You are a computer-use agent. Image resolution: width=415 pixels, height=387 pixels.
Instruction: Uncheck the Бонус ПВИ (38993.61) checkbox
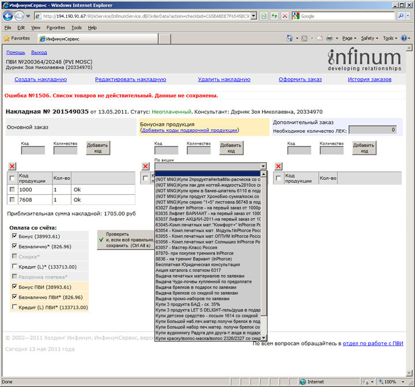(x=14, y=287)
